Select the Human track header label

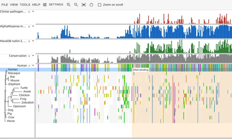click(x=22, y=66)
